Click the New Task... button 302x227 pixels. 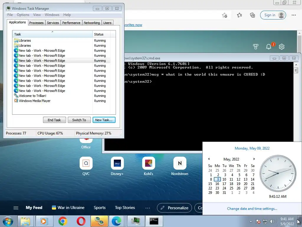pyautogui.click(x=104, y=120)
